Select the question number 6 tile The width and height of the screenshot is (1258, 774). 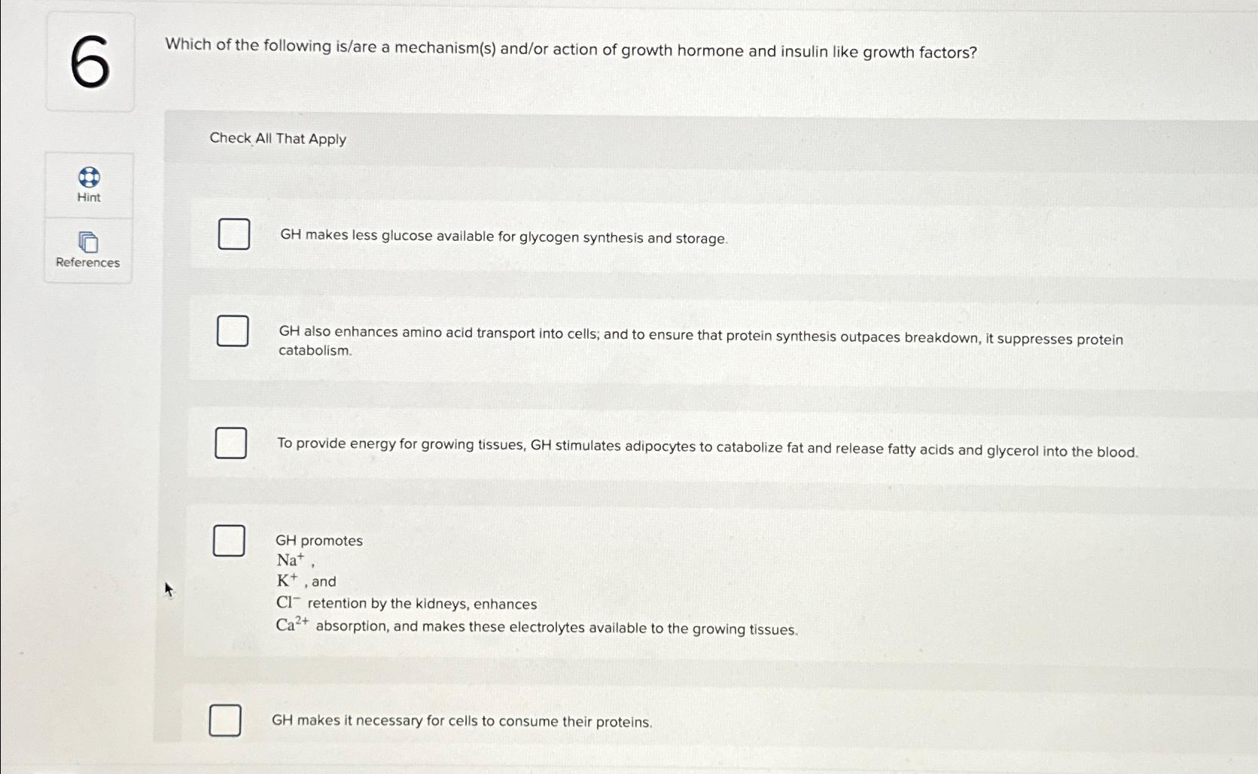89,64
